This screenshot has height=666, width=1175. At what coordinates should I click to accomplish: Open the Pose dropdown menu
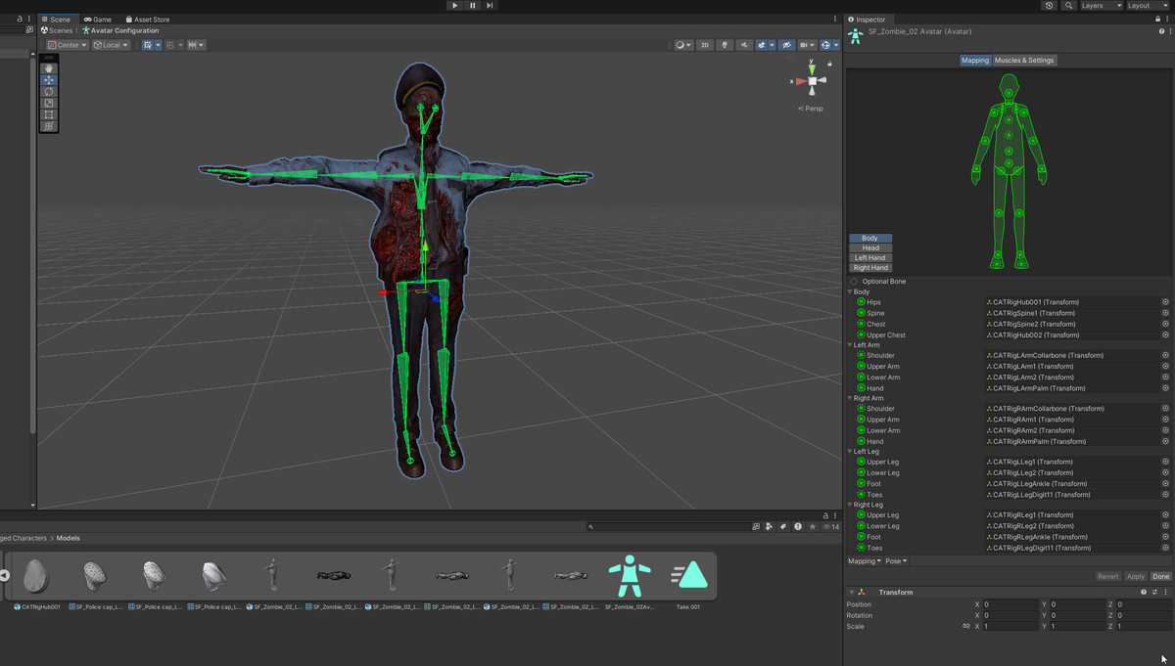pyautogui.click(x=897, y=561)
